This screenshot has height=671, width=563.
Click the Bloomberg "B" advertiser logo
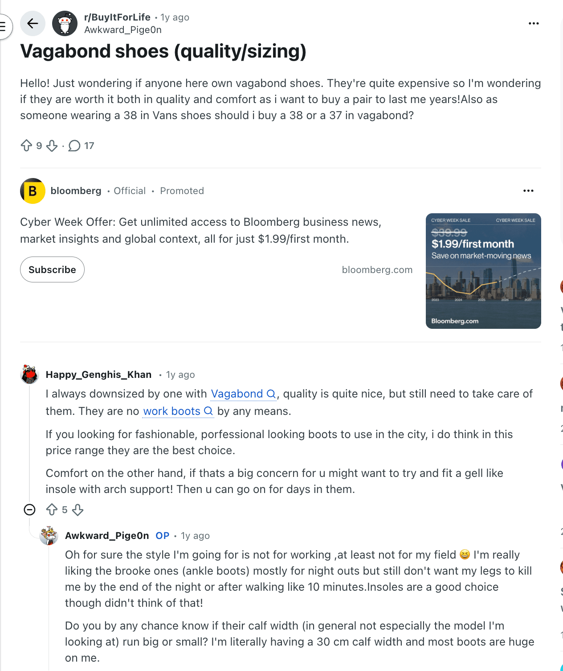32,191
